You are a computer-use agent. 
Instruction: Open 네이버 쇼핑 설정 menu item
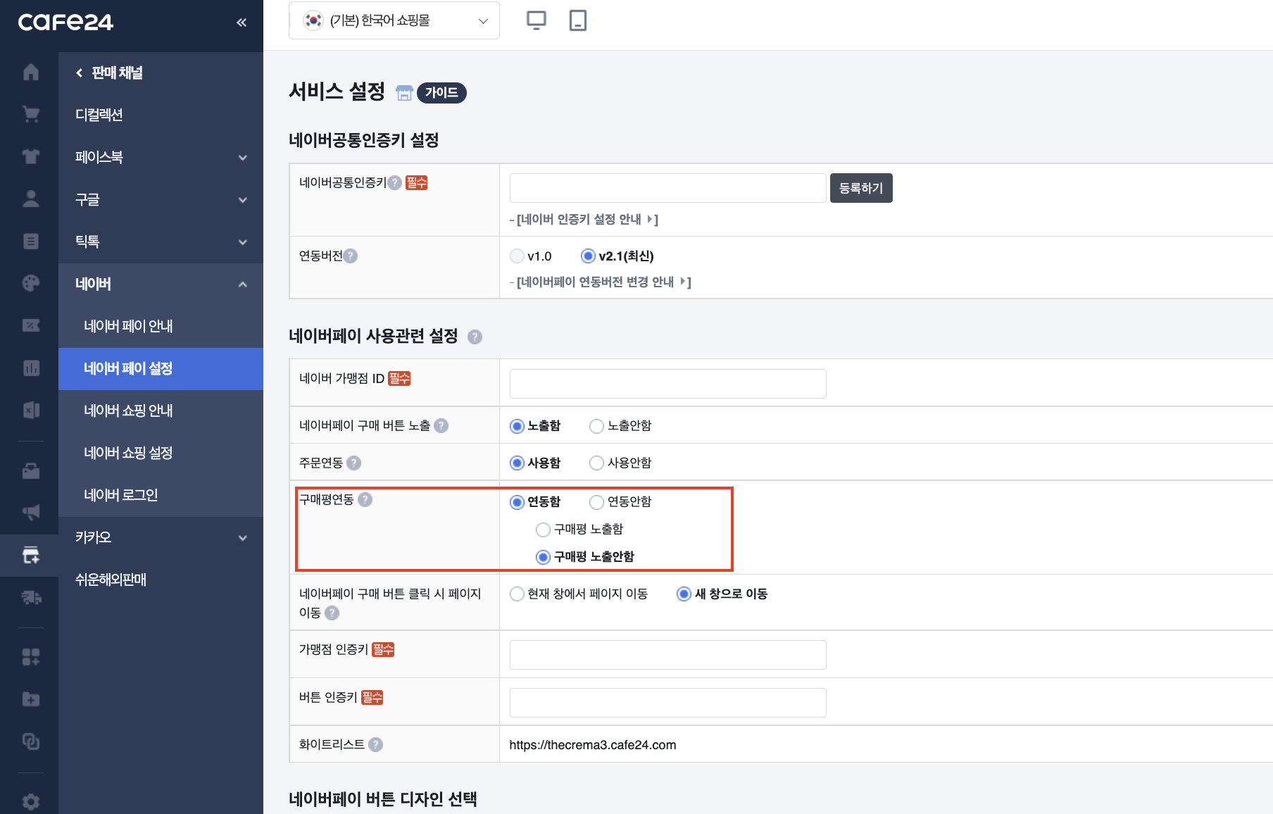pyautogui.click(x=161, y=453)
